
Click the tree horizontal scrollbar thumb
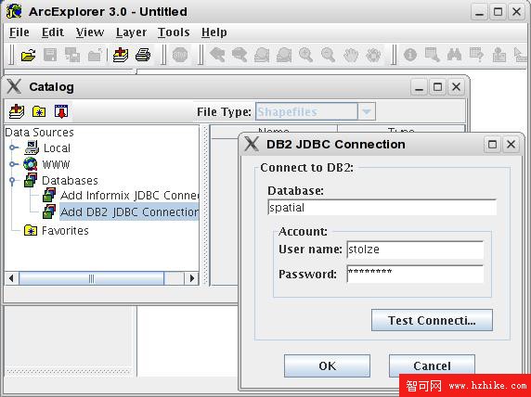tap(91, 278)
